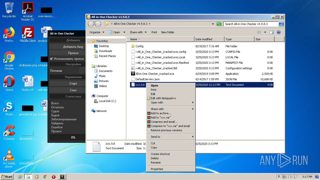The width and height of the screenshot is (320, 180).
Task: Open the Start menu
Action: pyautogui.click(x=7, y=177)
